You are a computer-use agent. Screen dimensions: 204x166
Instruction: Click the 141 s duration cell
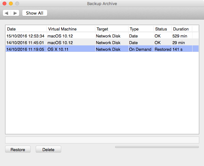click(x=182, y=49)
